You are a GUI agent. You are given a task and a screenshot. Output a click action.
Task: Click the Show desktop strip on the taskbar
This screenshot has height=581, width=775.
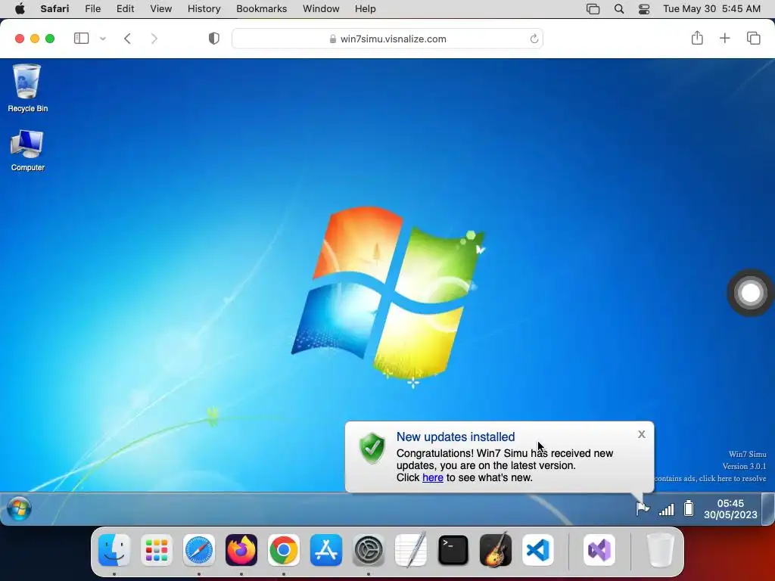click(767, 509)
